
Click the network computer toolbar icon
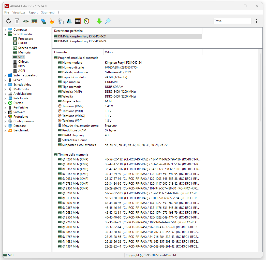click(43, 21)
